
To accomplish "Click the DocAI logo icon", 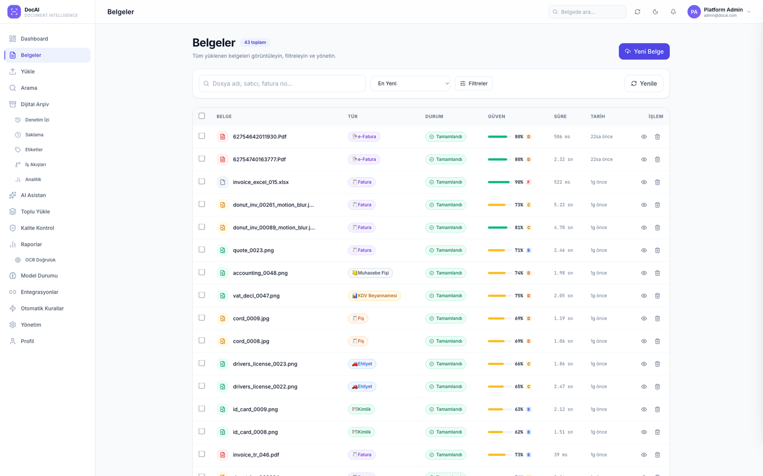I will (14, 12).
